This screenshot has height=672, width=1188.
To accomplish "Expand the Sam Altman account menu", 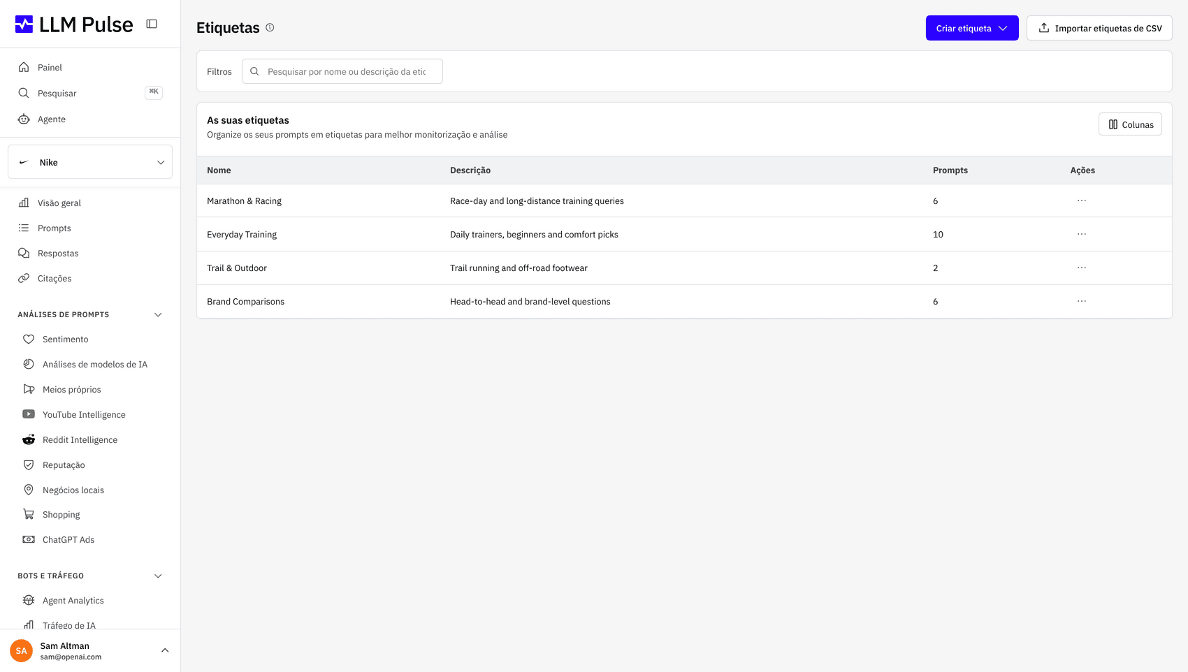I will click(x=165, y=650).
